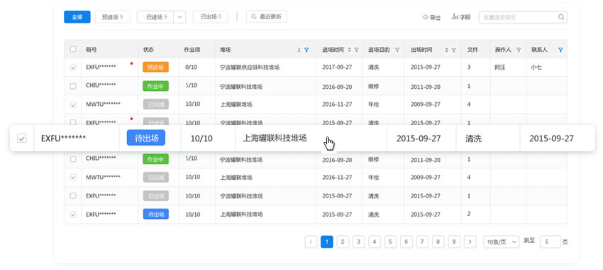
Task: Click operator name 阿汪
Action: pyautogui.click(x=500, y=67)
